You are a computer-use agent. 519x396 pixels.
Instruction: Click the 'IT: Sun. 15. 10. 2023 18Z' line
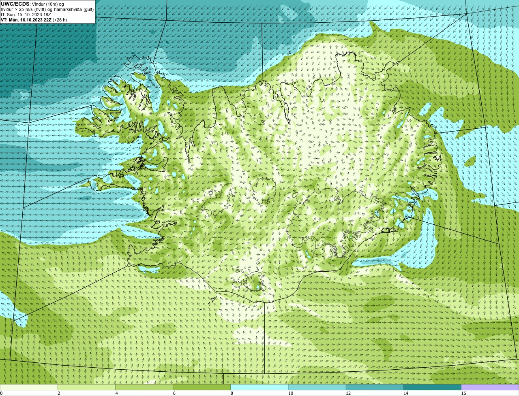tap(26, 15)
